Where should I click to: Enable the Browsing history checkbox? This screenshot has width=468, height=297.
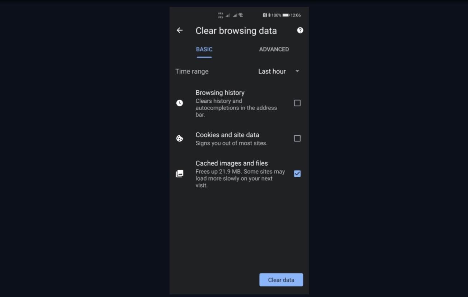tap(297, 103)
